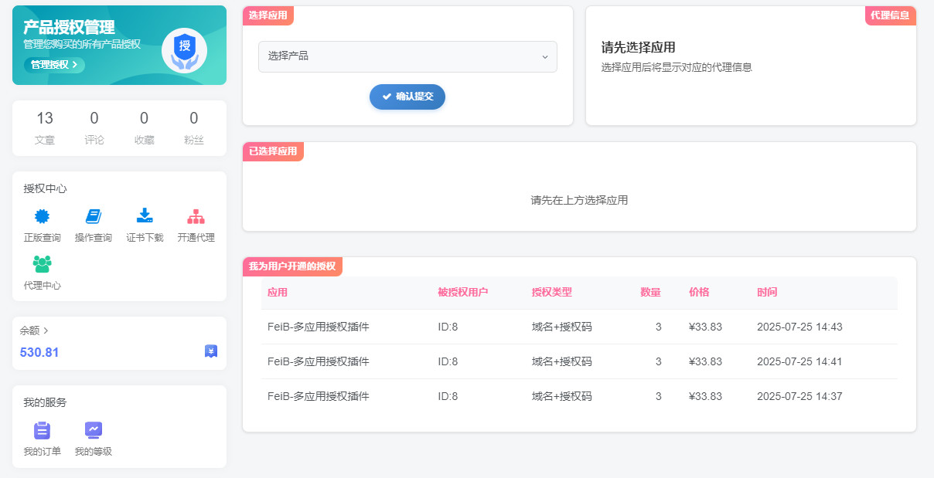Open 我的等级 monitor icon
The width and height of the screenshot is (934, 478).
click(x=94, y=430)
